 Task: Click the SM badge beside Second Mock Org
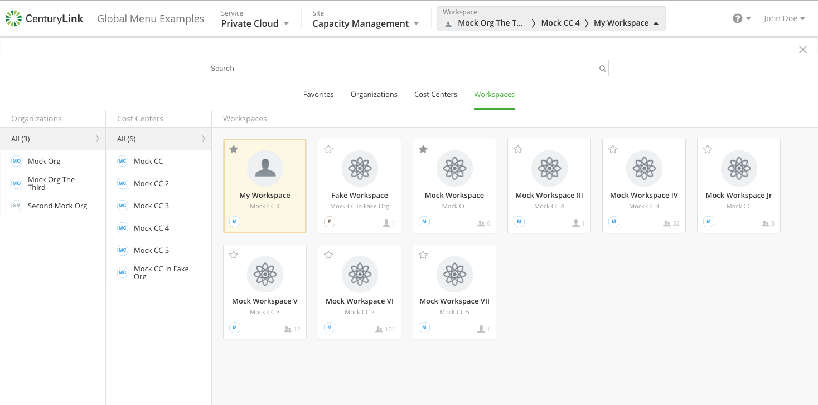click(x=17, y=206)
